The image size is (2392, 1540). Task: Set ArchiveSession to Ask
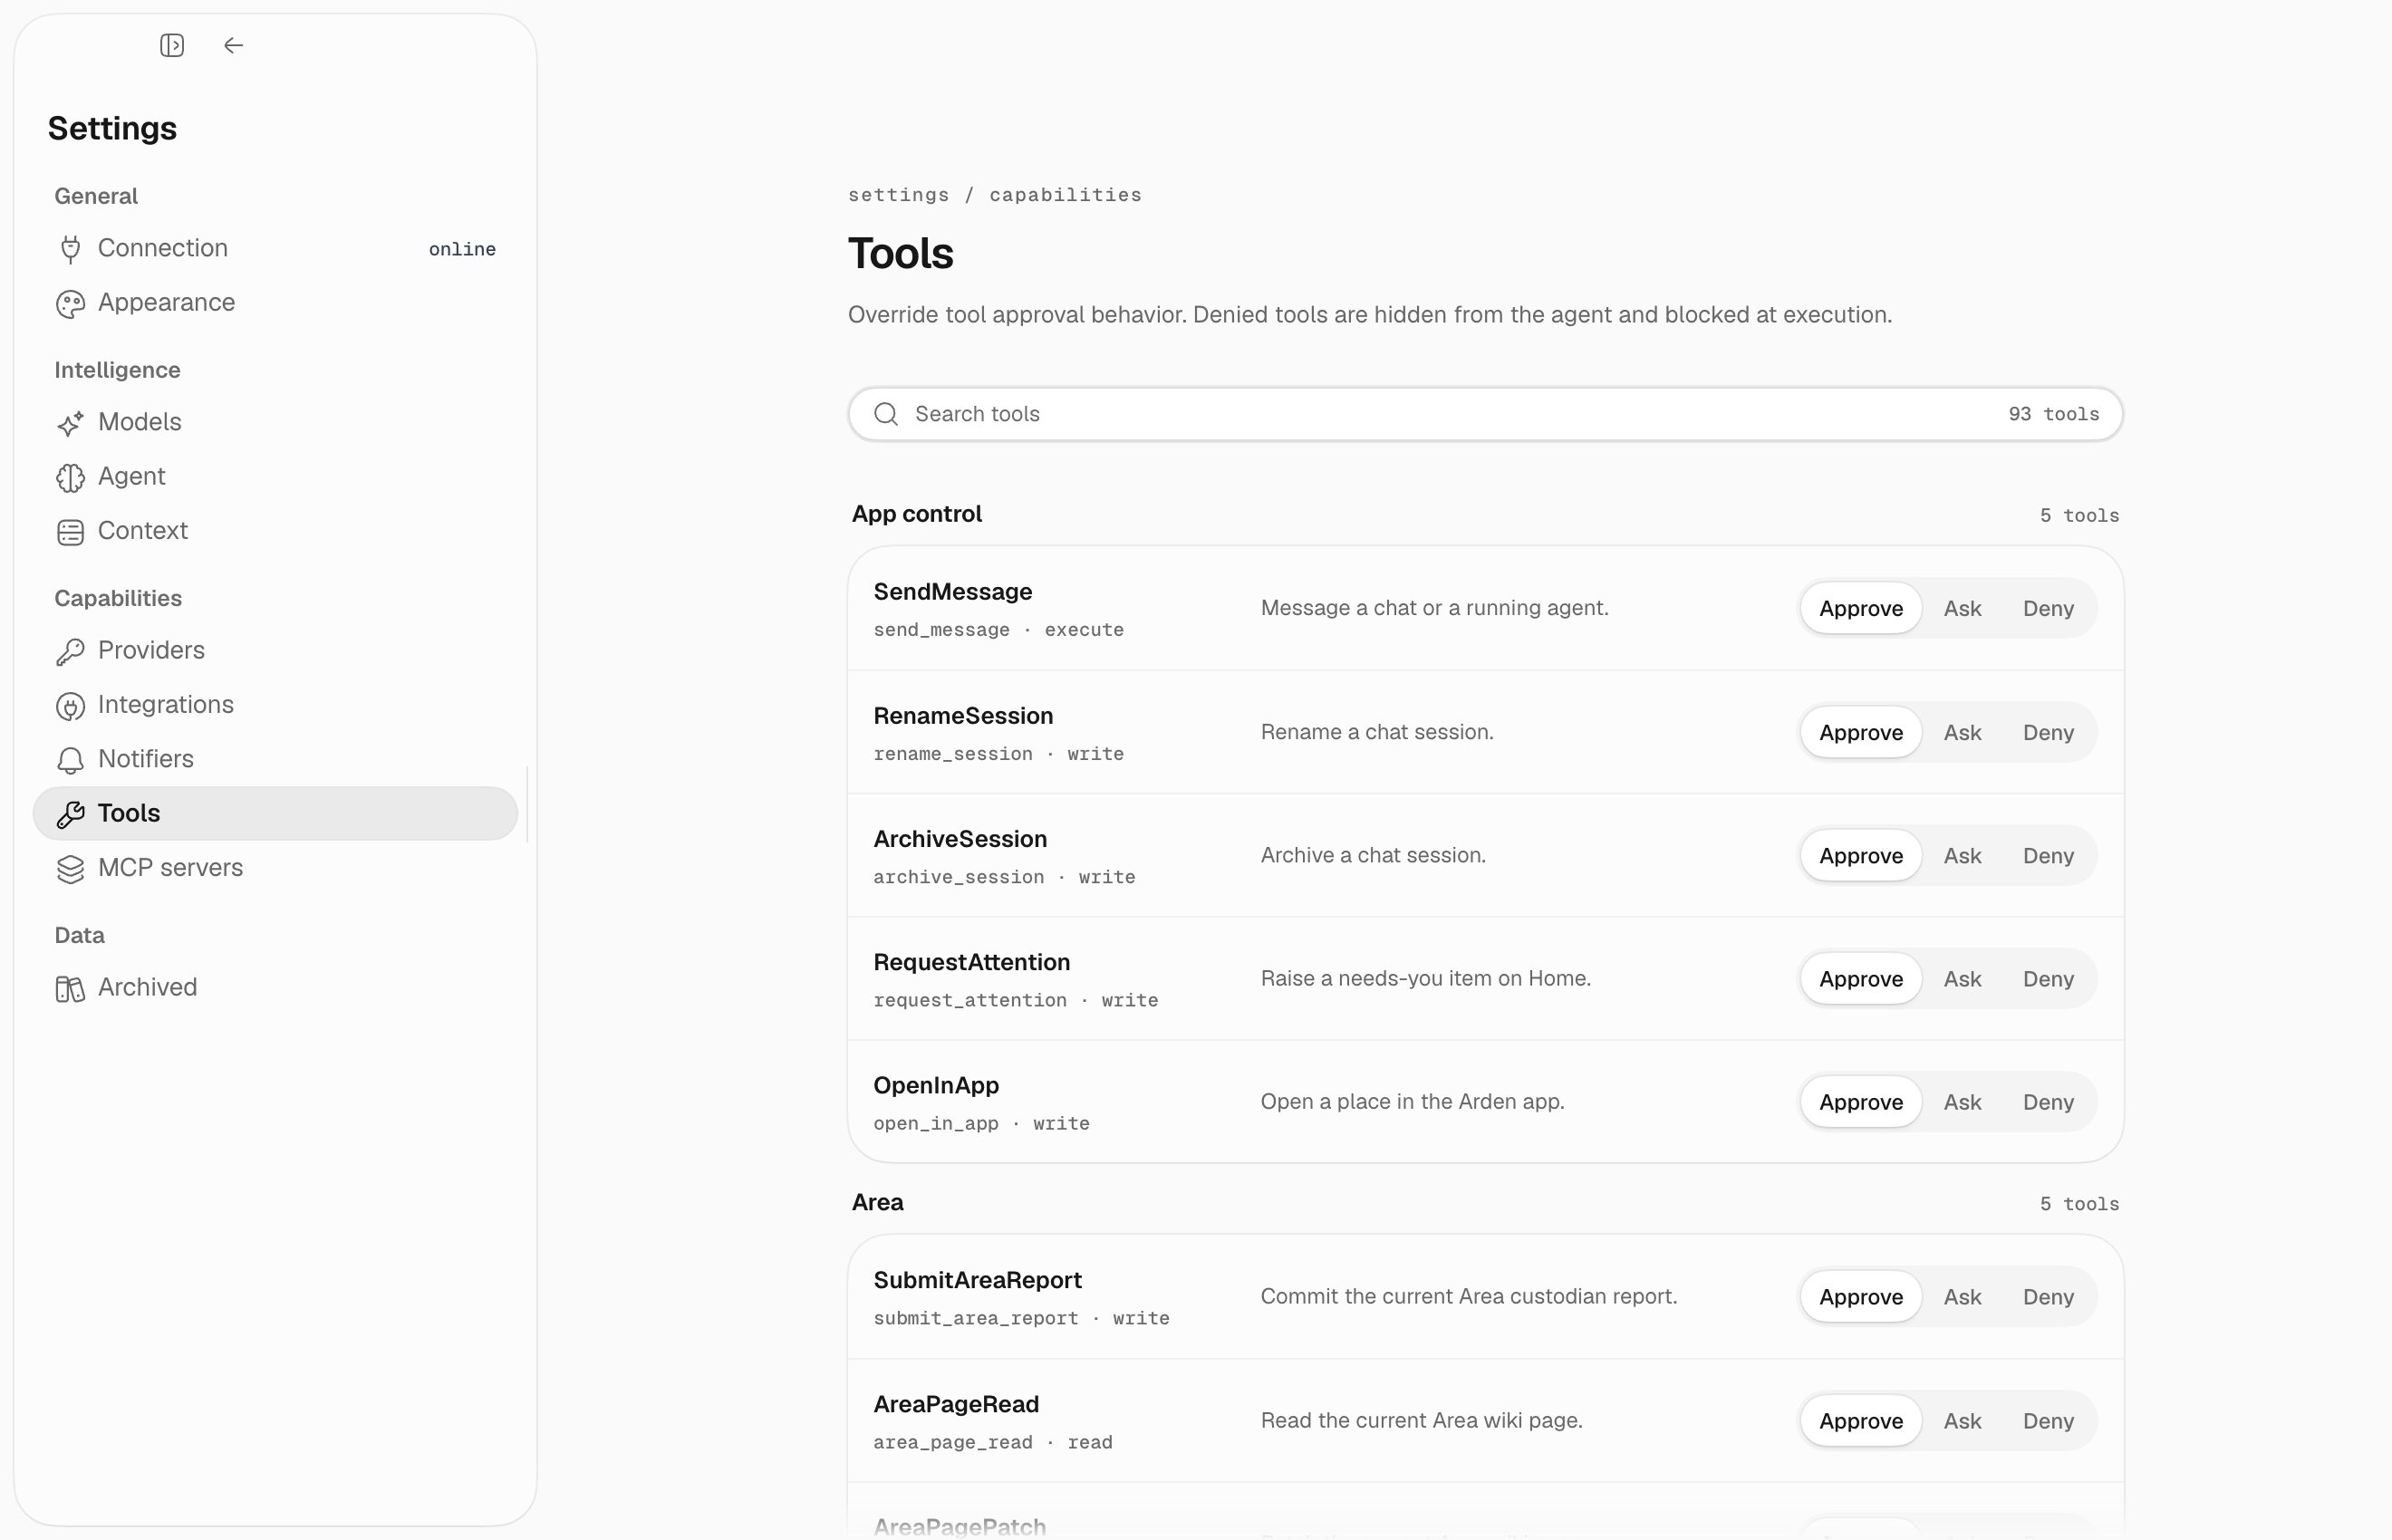coord(1962,855)
